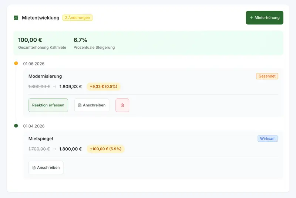Click the new rent 1.800,00 € under Mietspiegel

(x=70, y=149)
